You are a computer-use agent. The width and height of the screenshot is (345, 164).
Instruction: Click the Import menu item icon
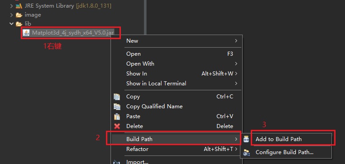(x=116, y=162)
